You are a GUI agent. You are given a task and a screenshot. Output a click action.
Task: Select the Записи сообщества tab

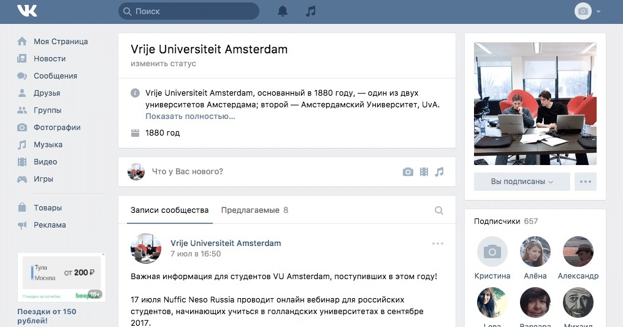[170, 210]
